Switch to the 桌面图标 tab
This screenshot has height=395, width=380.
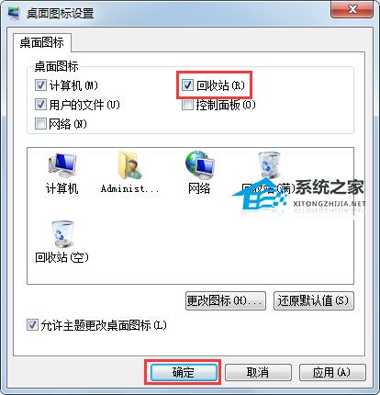pyautogui.click(x=42, y=42)
